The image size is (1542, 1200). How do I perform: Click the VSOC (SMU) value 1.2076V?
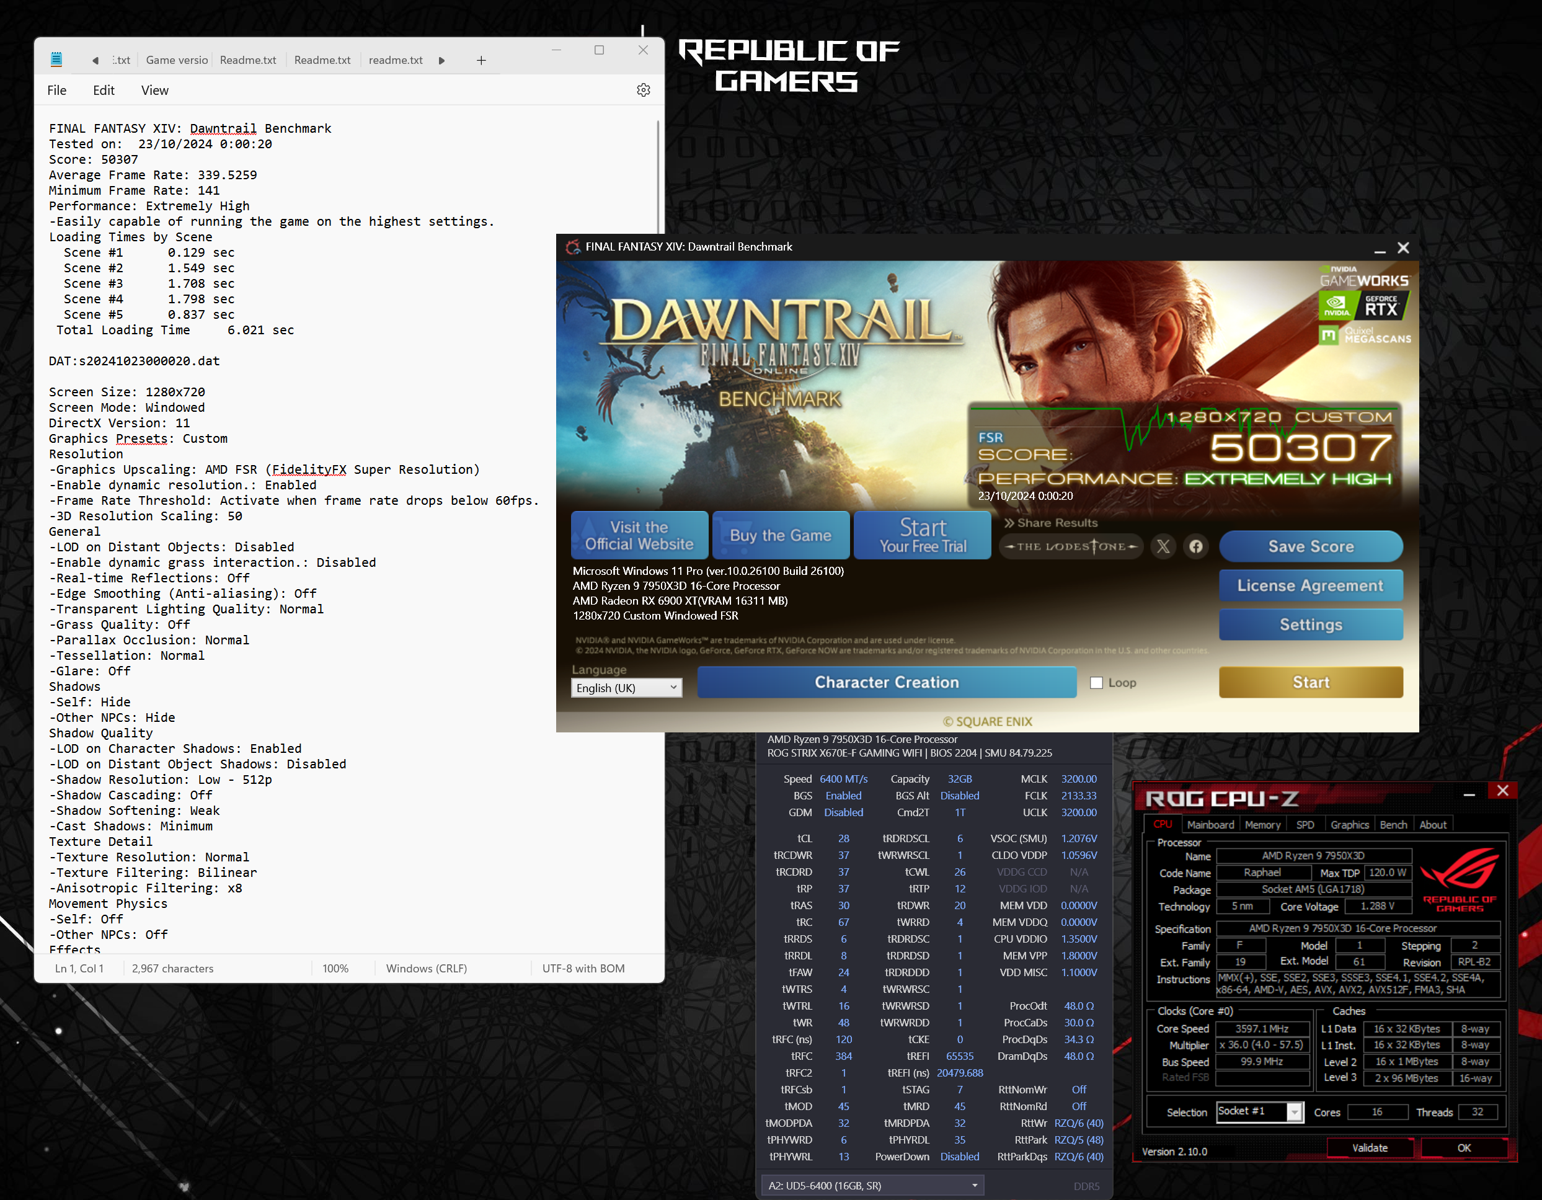(1079, 838)
